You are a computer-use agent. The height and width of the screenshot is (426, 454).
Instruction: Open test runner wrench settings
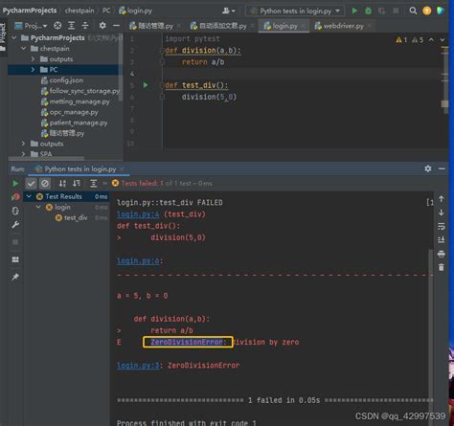click(15, 225)
